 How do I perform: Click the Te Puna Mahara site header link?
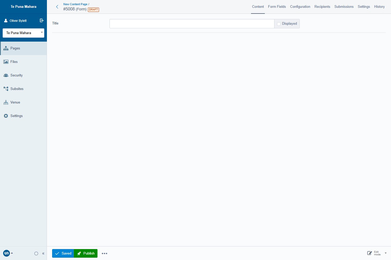(23, 7)
